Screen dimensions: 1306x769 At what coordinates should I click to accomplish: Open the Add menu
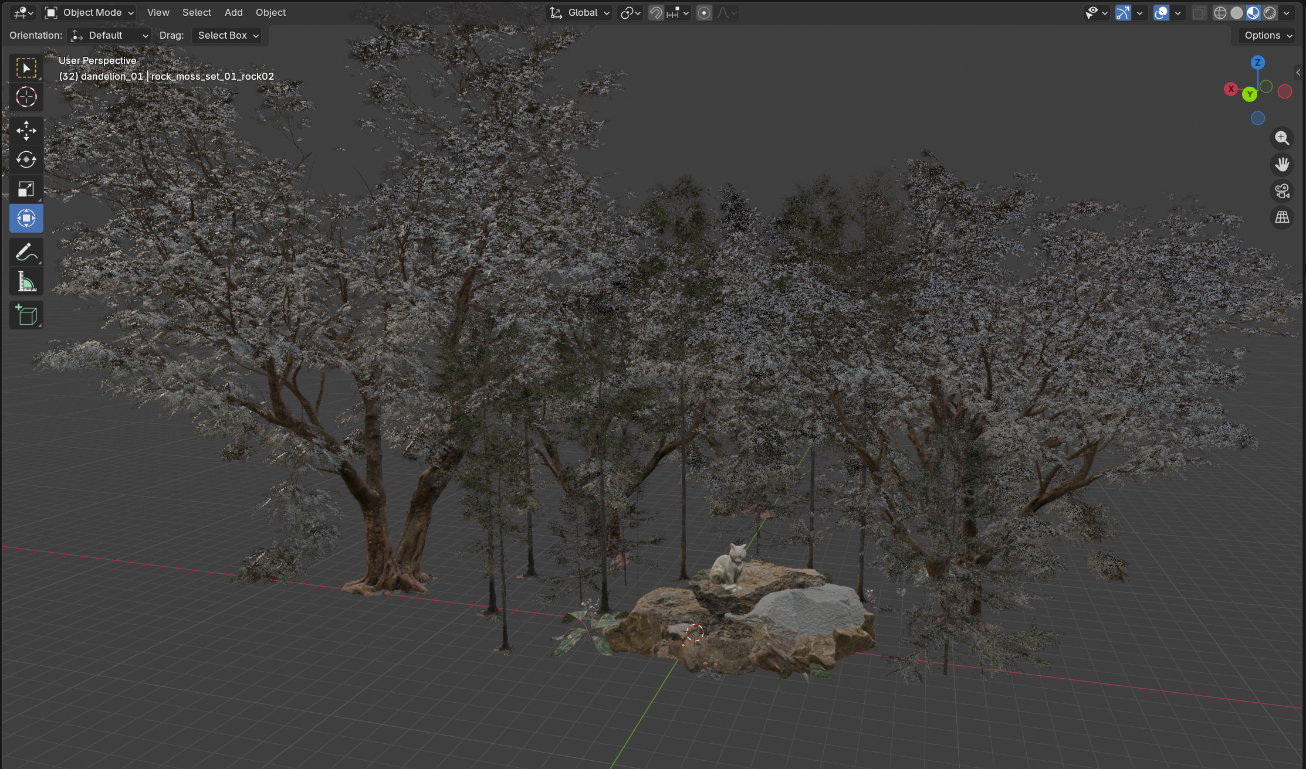[233, 12]
